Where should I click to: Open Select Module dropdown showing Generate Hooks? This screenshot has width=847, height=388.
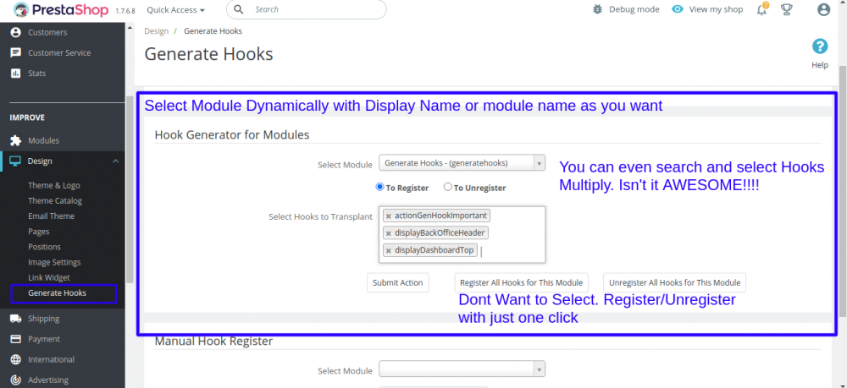[x=462, y=163]
